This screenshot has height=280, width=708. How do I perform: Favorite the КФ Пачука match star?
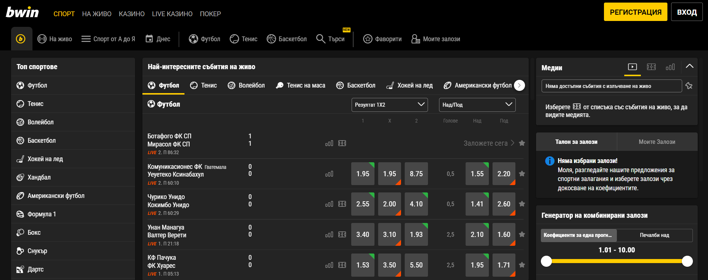point(522,265)
